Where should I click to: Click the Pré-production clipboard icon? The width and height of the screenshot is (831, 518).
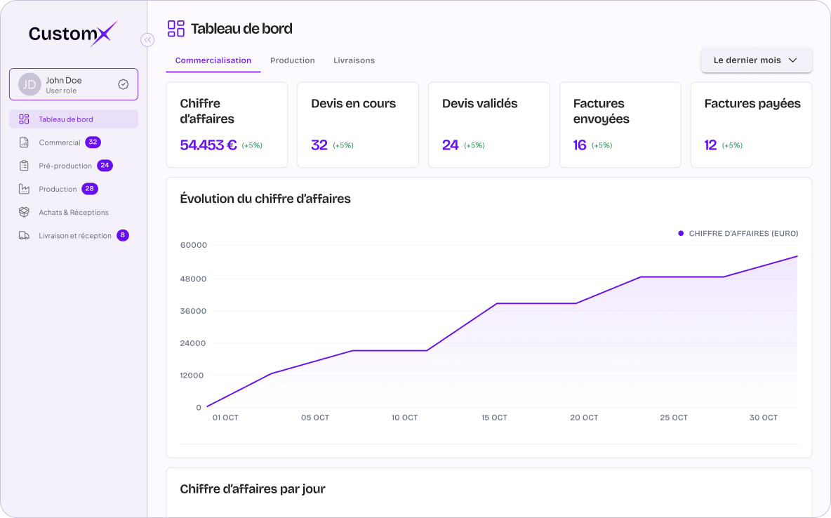[x=24, y=166]
